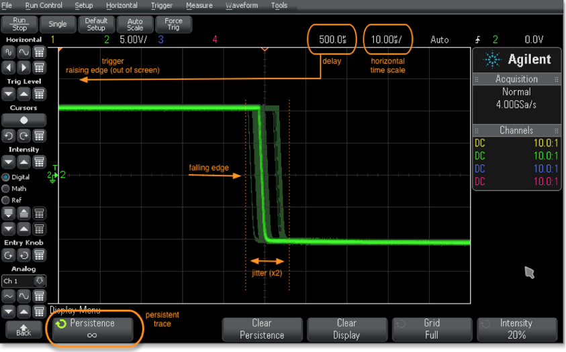
Task: Open channel 2's 5.00V/ scale setting
Action: 133,40
